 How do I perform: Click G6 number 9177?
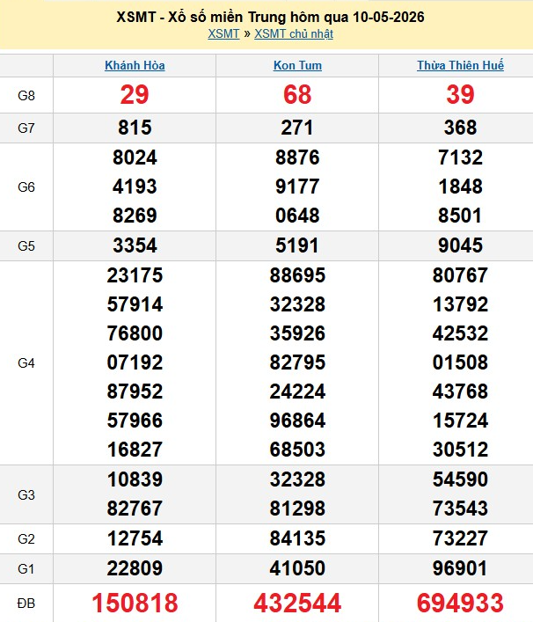pyautogui.click(x=297, y=187)
